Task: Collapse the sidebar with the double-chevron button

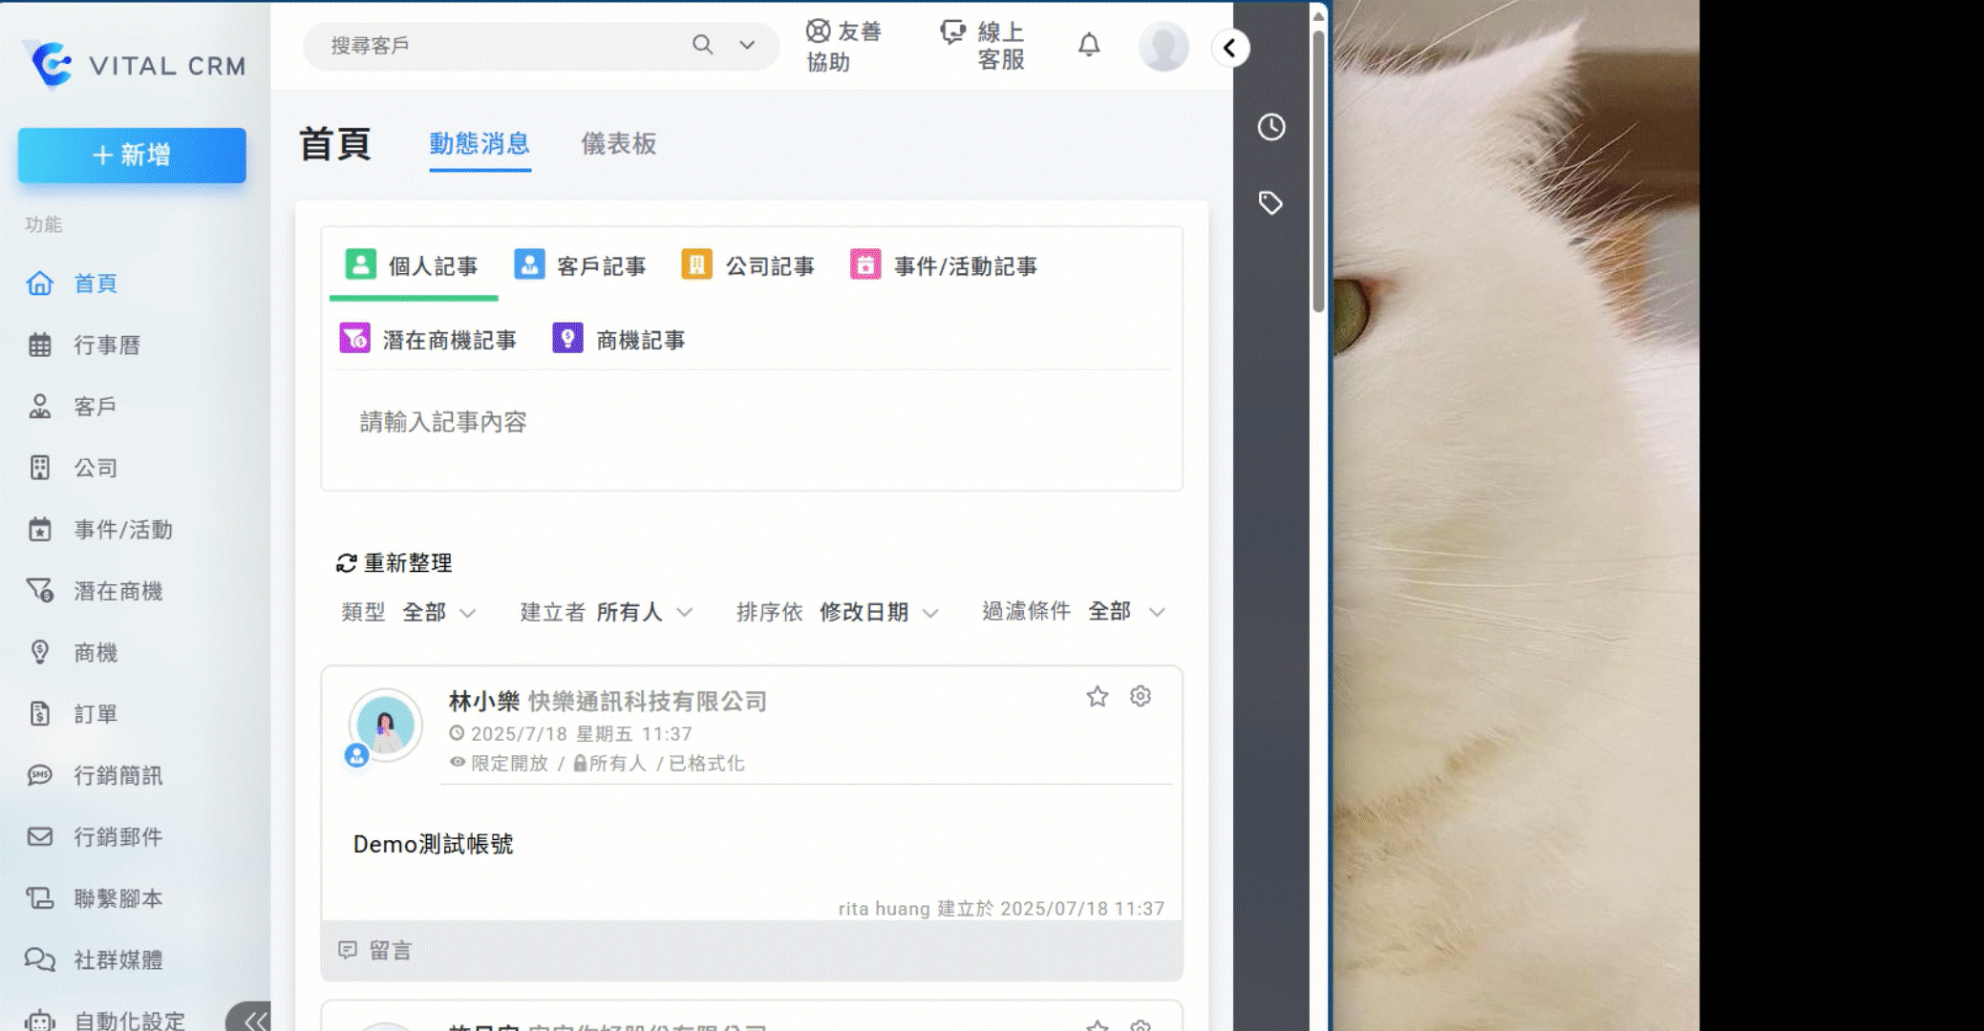Action: [252, 1020]
